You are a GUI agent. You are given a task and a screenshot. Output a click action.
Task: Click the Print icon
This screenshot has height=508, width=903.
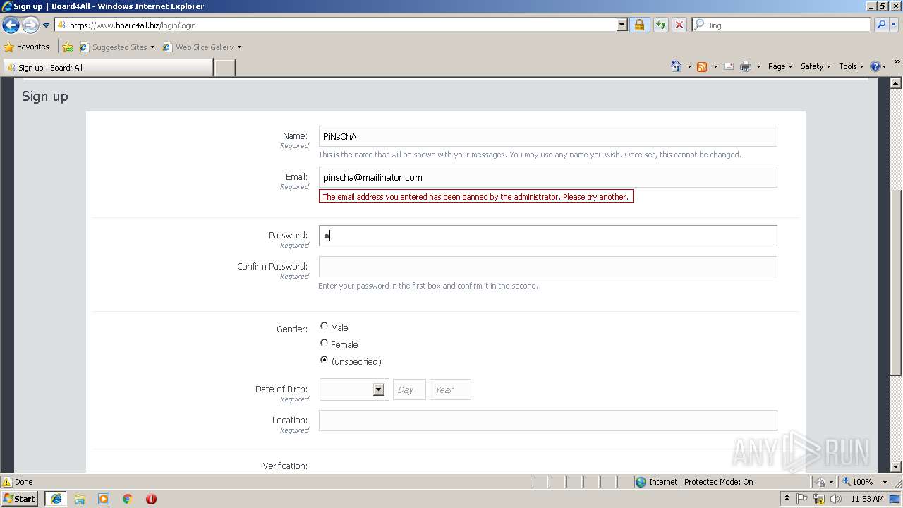pyautogui.click(x=746, y=66)
